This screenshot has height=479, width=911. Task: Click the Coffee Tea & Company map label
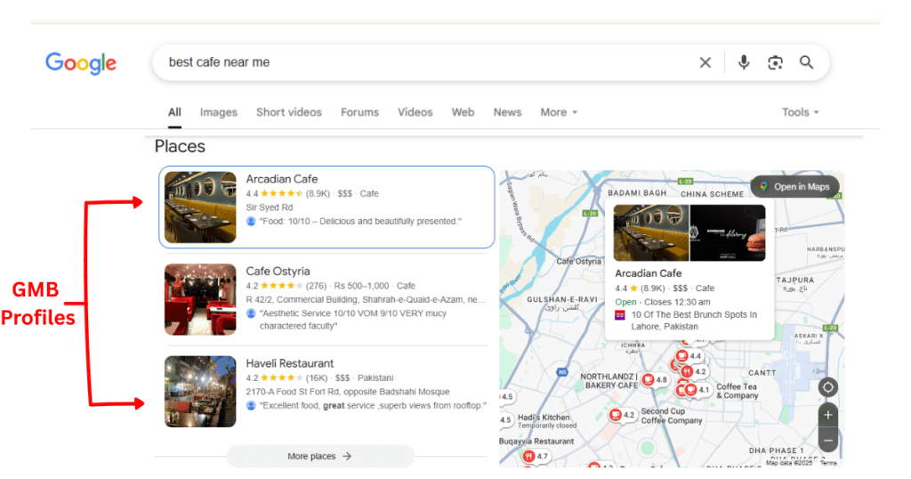click(738, 391)
